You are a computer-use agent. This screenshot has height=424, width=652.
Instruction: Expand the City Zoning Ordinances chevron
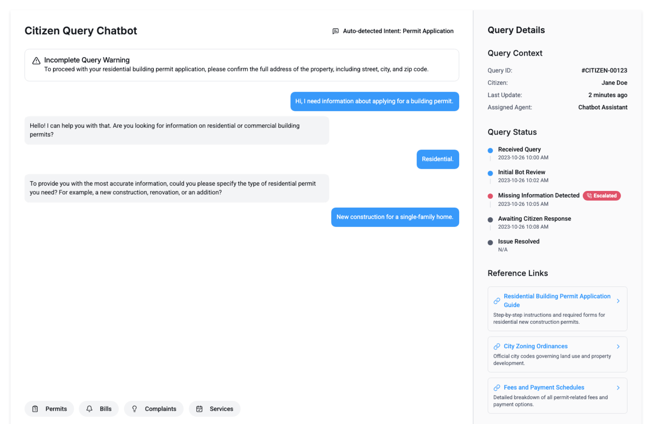618,346
